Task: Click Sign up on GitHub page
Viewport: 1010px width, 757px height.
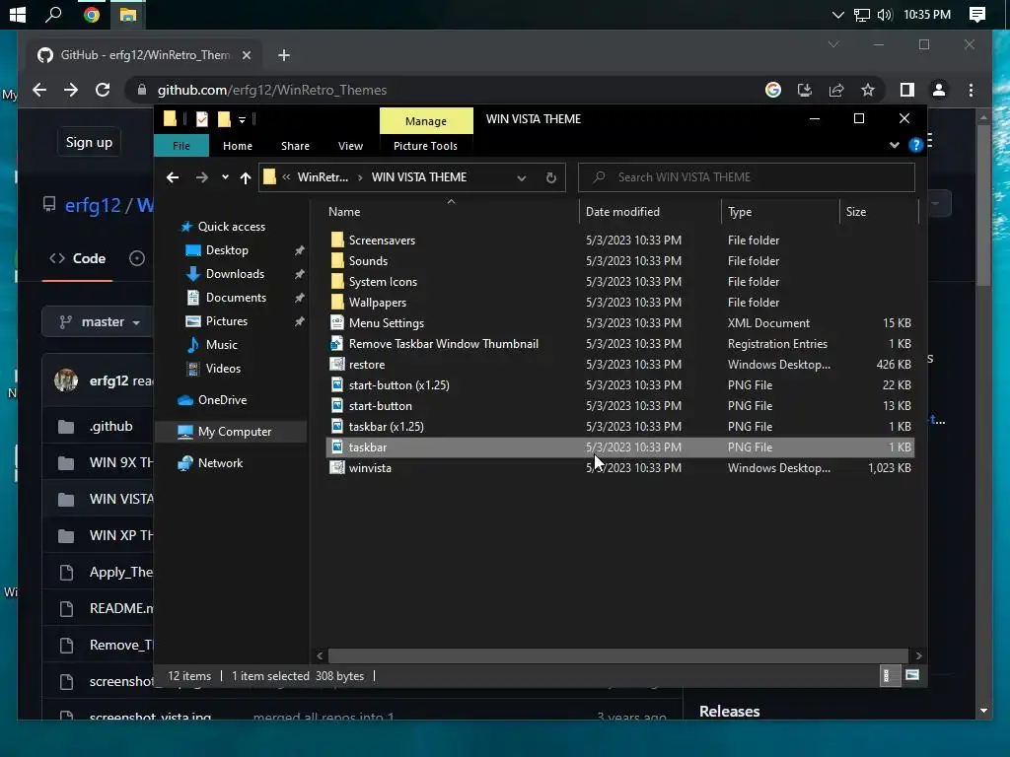Action: click(x=89, y=142)
